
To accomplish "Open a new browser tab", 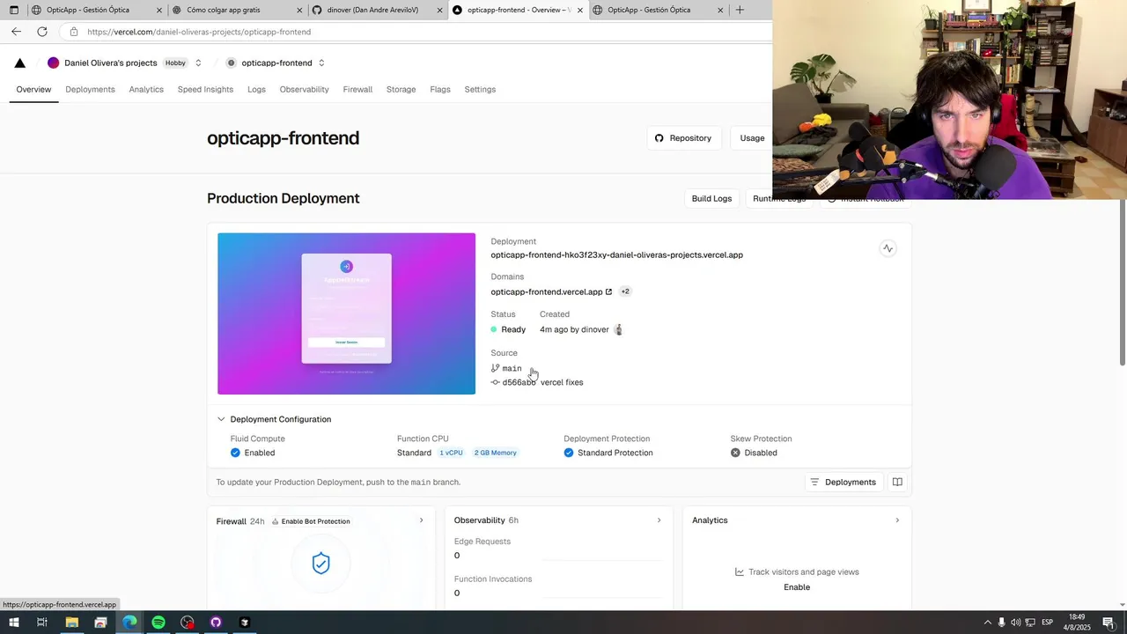I will (740, 10).
